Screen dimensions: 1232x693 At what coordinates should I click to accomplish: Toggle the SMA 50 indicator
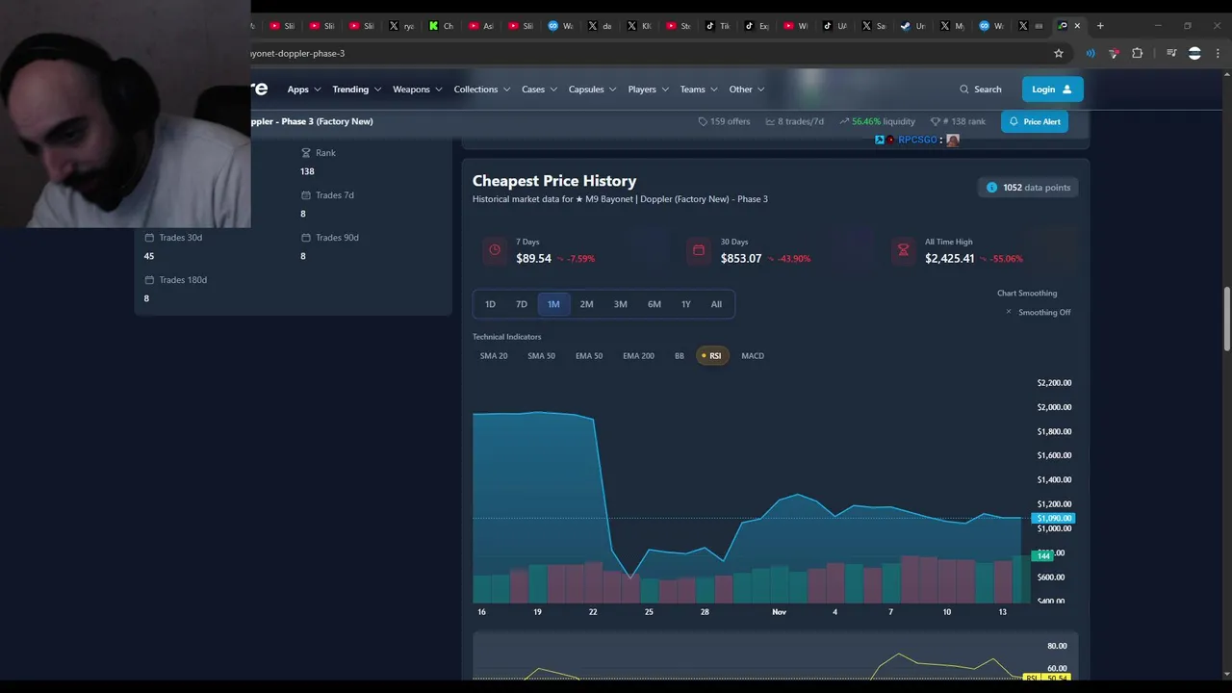click(x=541, y=356)
